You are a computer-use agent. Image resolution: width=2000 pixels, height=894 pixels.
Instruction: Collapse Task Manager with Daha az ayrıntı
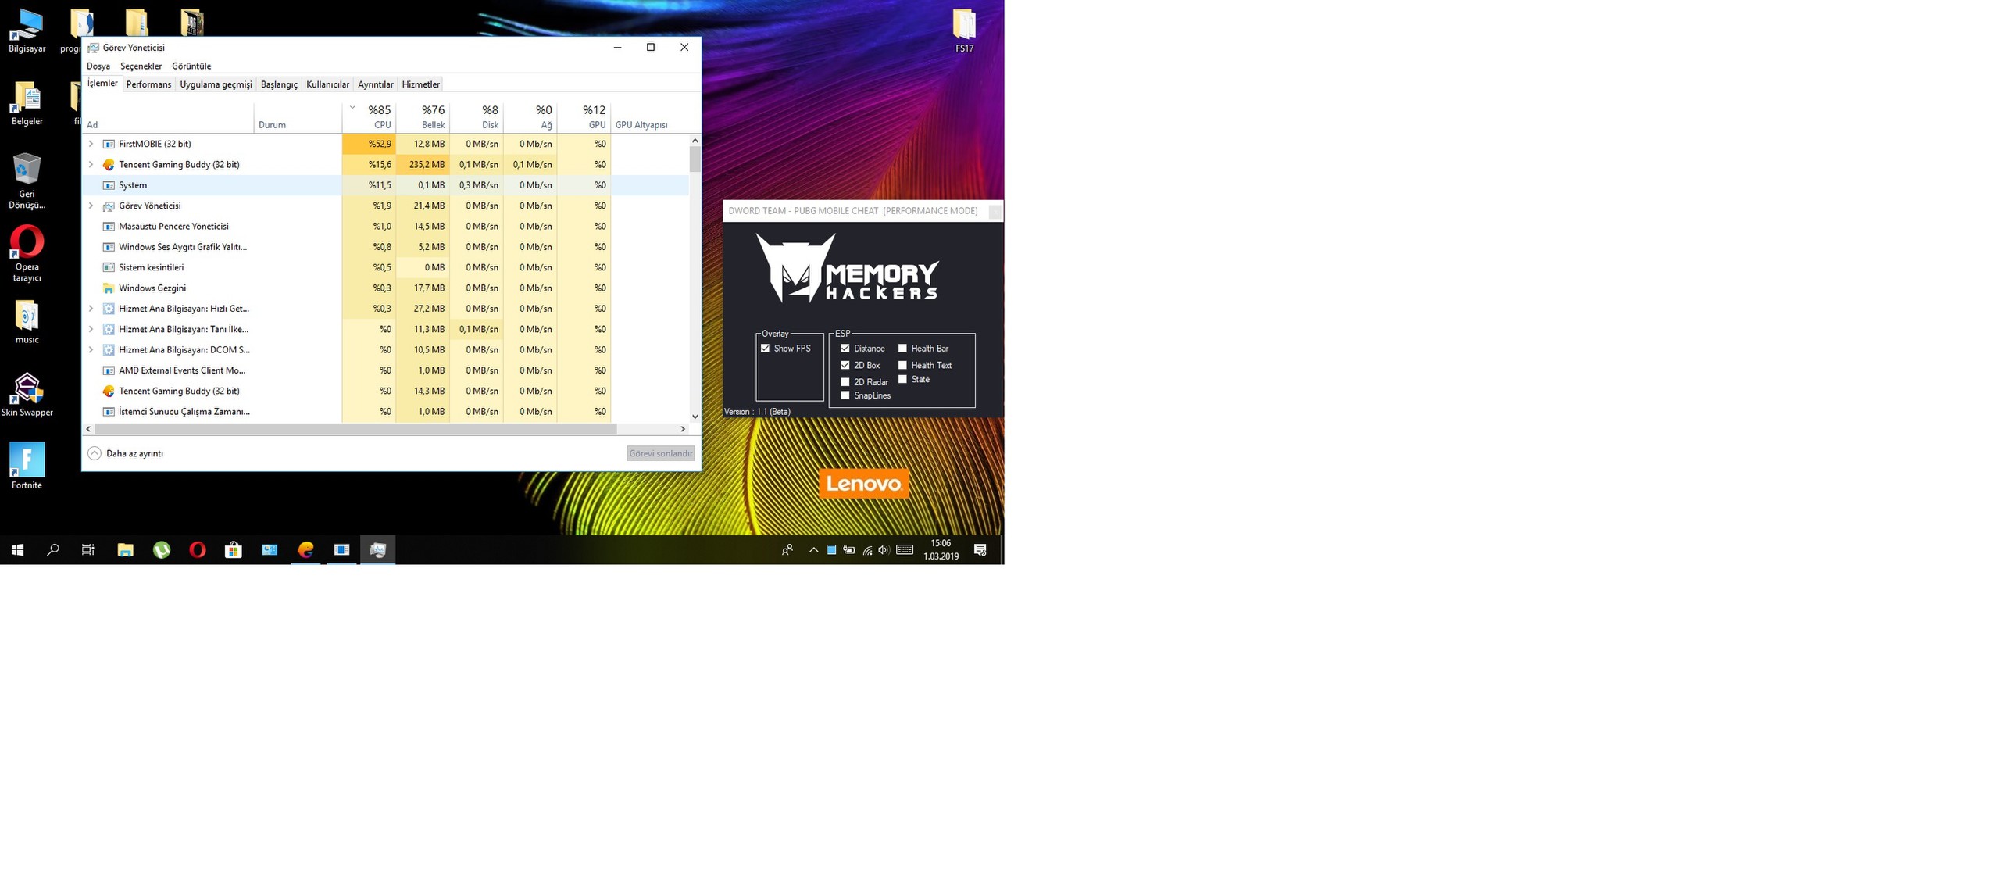[x=126, y=453]
